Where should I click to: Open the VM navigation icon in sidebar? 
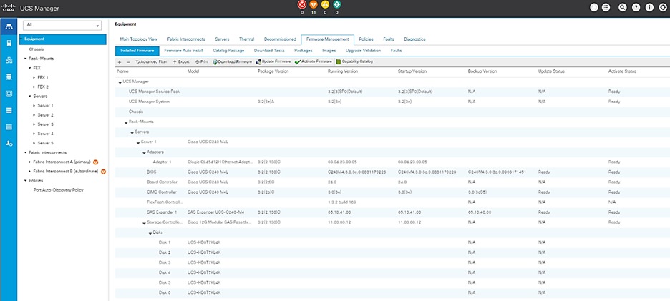(9, 94)
